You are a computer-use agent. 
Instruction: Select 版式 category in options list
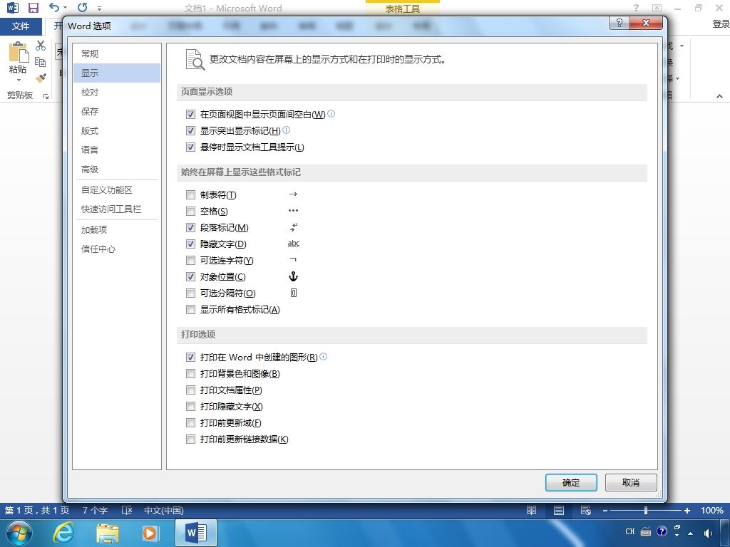116,131
